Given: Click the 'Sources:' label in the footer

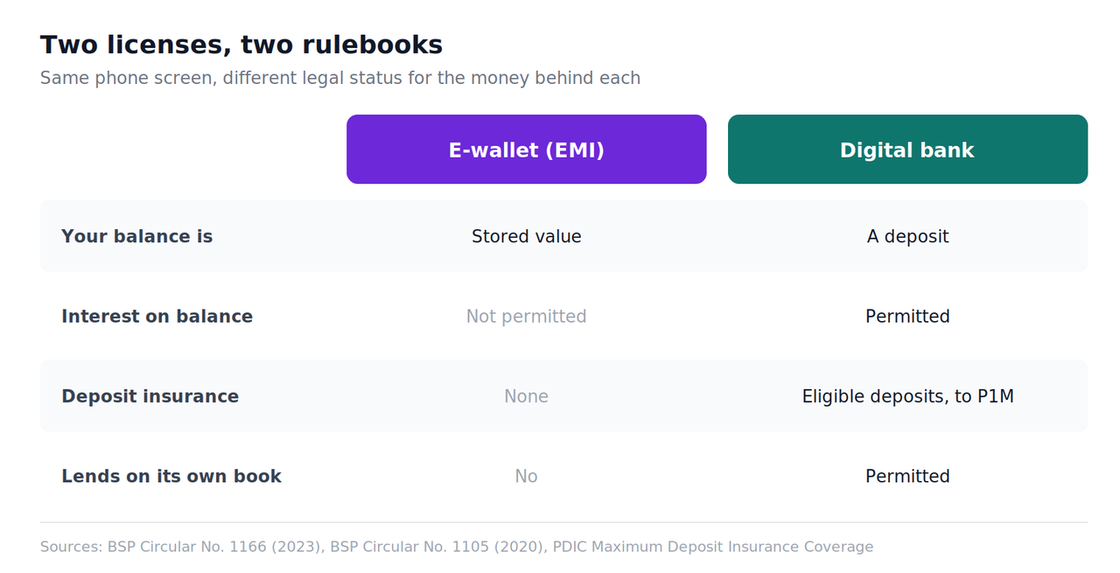Looking at the screenshot, I should (72, 547).
